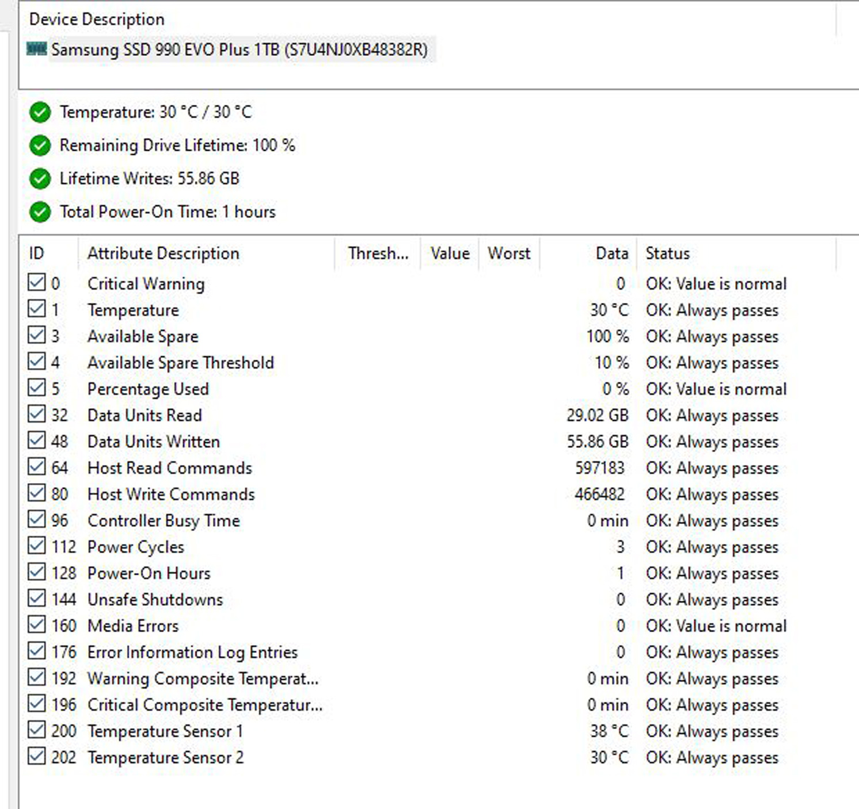
Task: Select the Temperature Sensor 2 attribute name
Action: [166, 758]
